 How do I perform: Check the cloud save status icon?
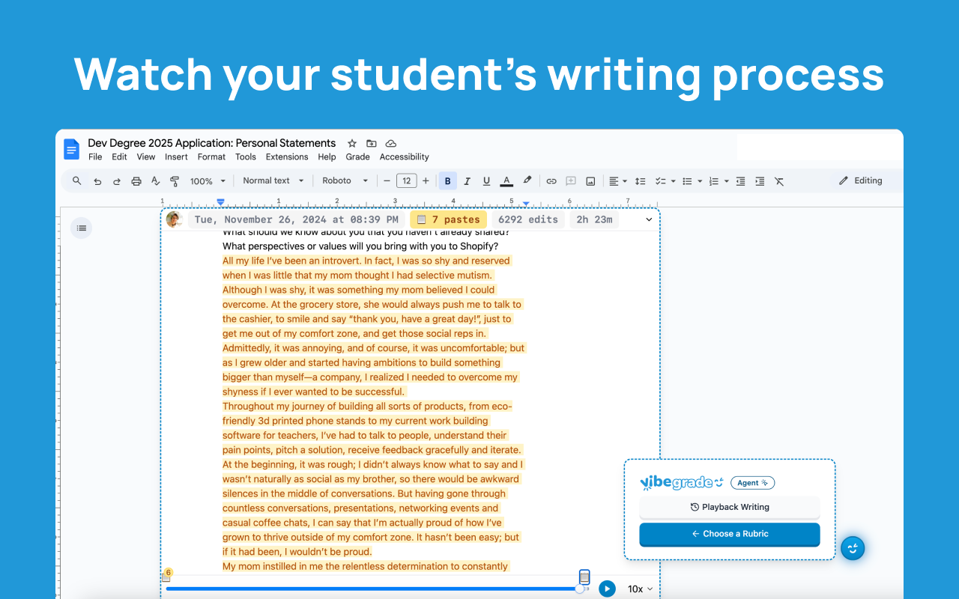click(x=391, y=143)
